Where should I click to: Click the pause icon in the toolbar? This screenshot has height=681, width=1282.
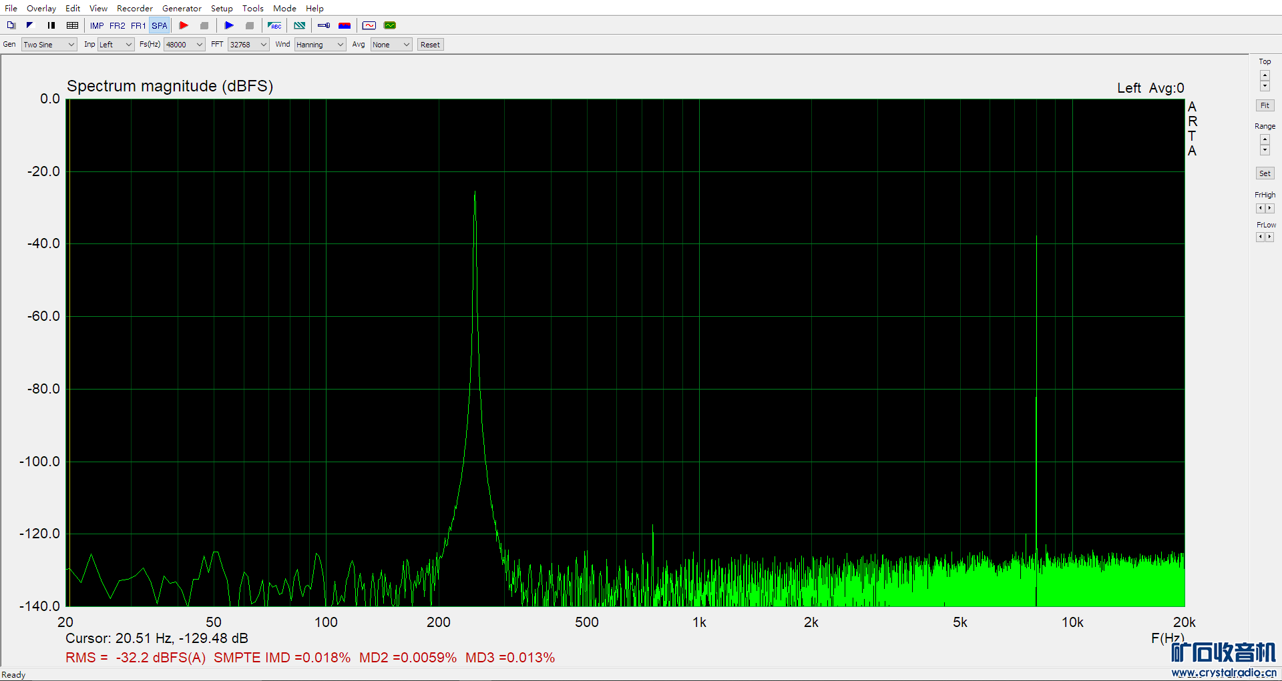(51, 25)
